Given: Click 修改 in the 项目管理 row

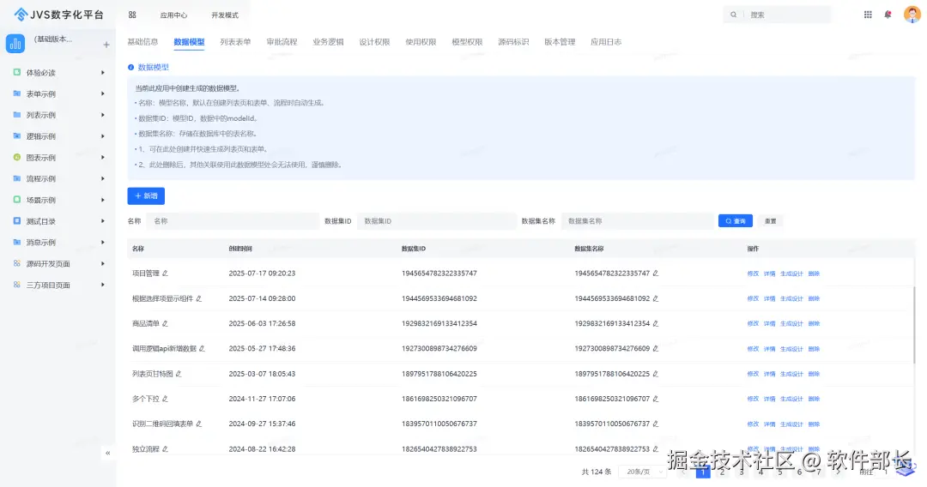Looking at the screenshot, I should click(x=753, y=274).
